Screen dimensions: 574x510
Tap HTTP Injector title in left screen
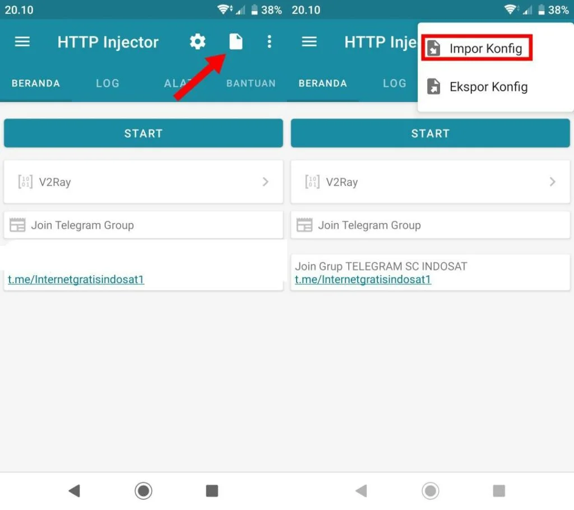(x=108, y=42)
